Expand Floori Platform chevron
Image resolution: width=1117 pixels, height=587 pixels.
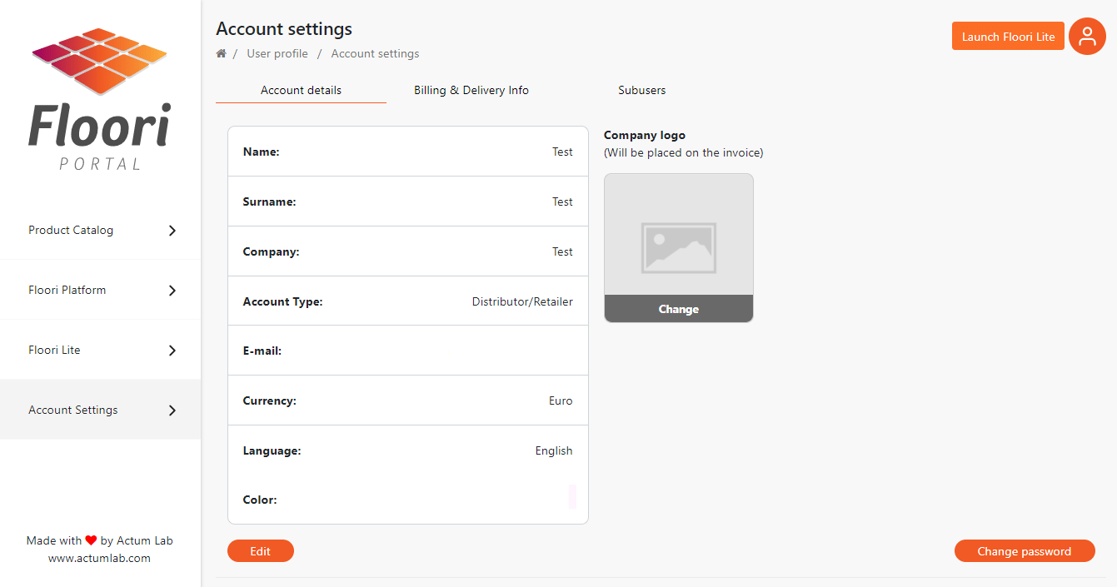point(172,291)
